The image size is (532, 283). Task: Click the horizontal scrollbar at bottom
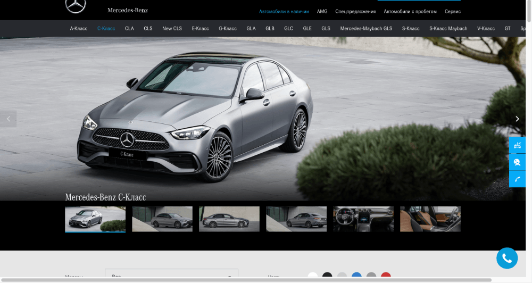(x=247, y=280)
